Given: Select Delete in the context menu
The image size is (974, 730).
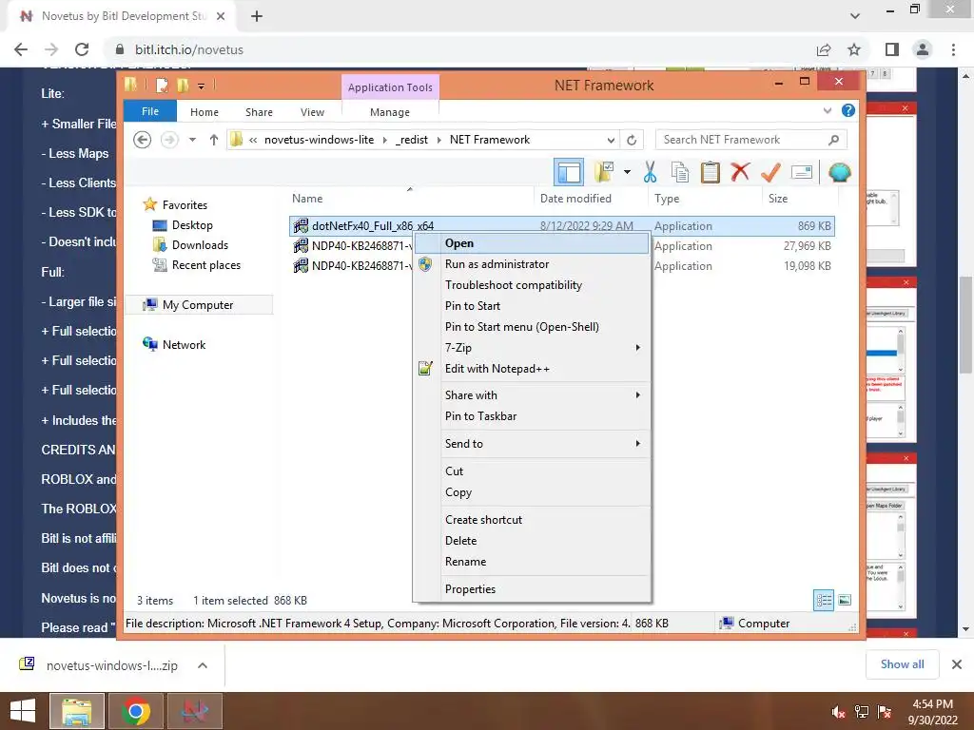Looking at the screenshot, I should (x=532, y=541).
